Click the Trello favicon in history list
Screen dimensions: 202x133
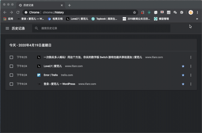(39, 75)
